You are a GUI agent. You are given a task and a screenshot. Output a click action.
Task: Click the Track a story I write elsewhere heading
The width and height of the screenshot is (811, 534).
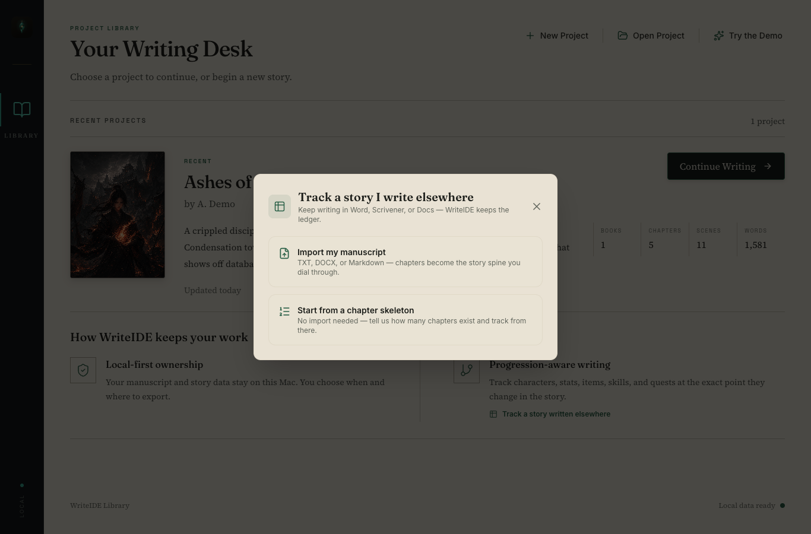click(x=386, y=197)
